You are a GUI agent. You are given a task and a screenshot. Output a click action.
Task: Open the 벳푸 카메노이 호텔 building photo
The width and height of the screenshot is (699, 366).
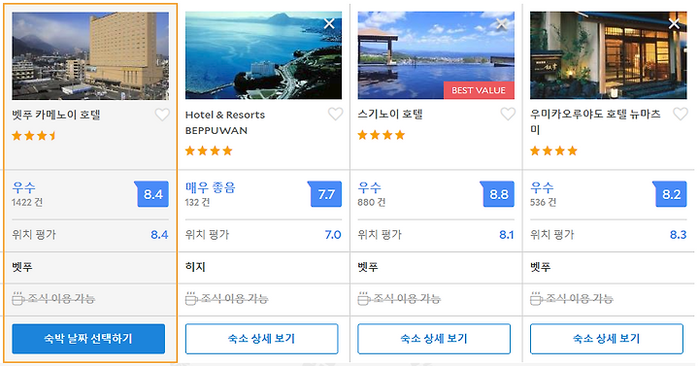90,55
